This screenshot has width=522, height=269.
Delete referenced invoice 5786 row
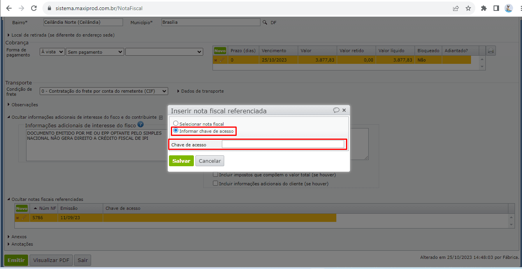point(18,218)
